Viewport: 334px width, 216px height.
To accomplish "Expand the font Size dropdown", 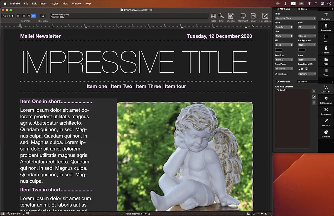I will pos(307,27).
